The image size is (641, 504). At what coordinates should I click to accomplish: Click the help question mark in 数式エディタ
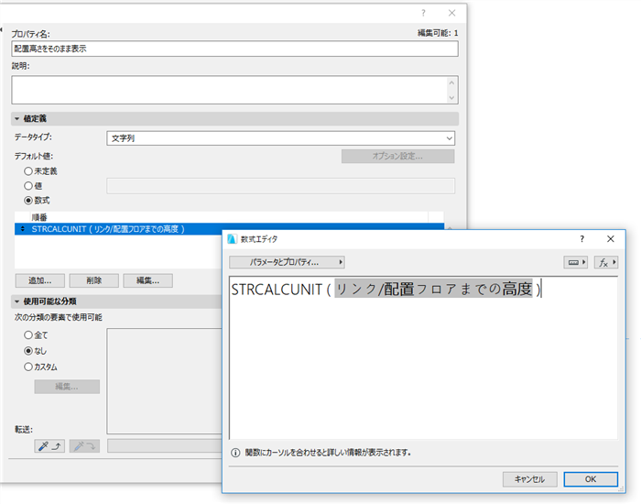[582, 239]
